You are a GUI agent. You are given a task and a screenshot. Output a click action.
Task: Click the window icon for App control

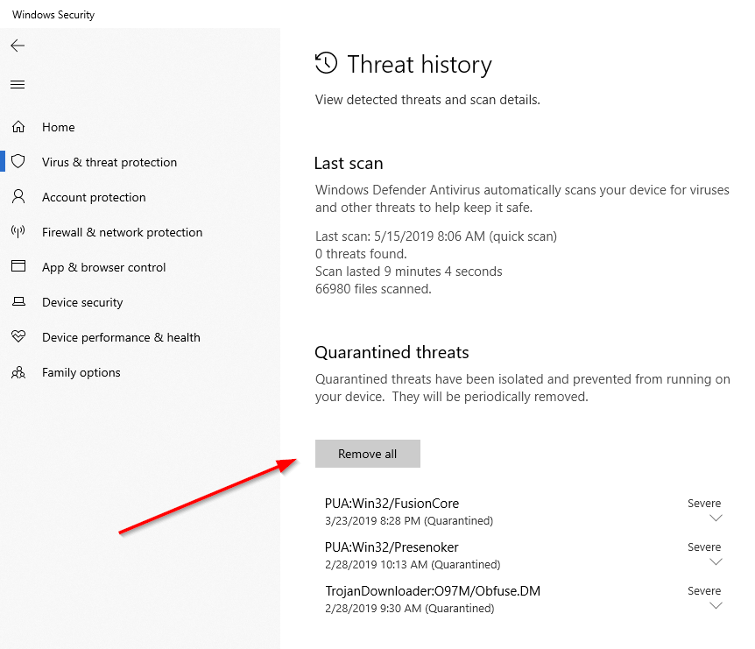[x=18, y=266]
